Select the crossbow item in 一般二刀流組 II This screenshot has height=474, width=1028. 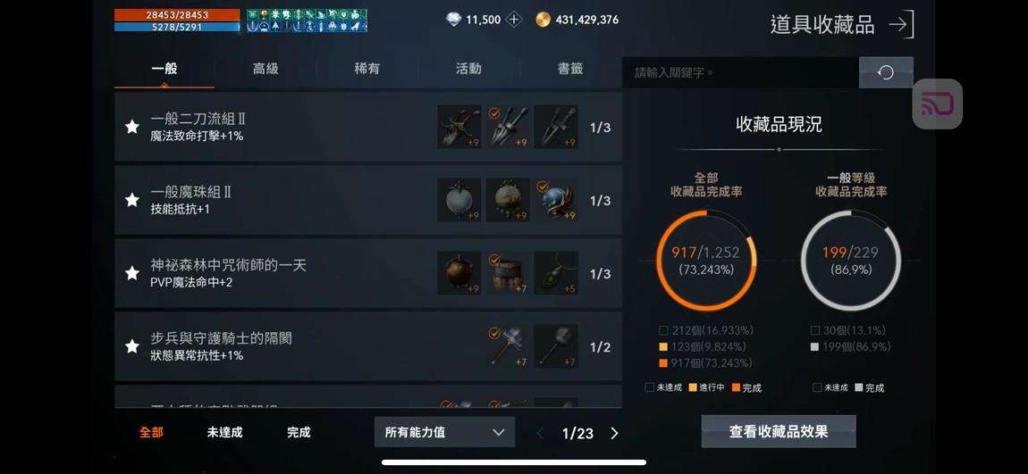point(459,127)
